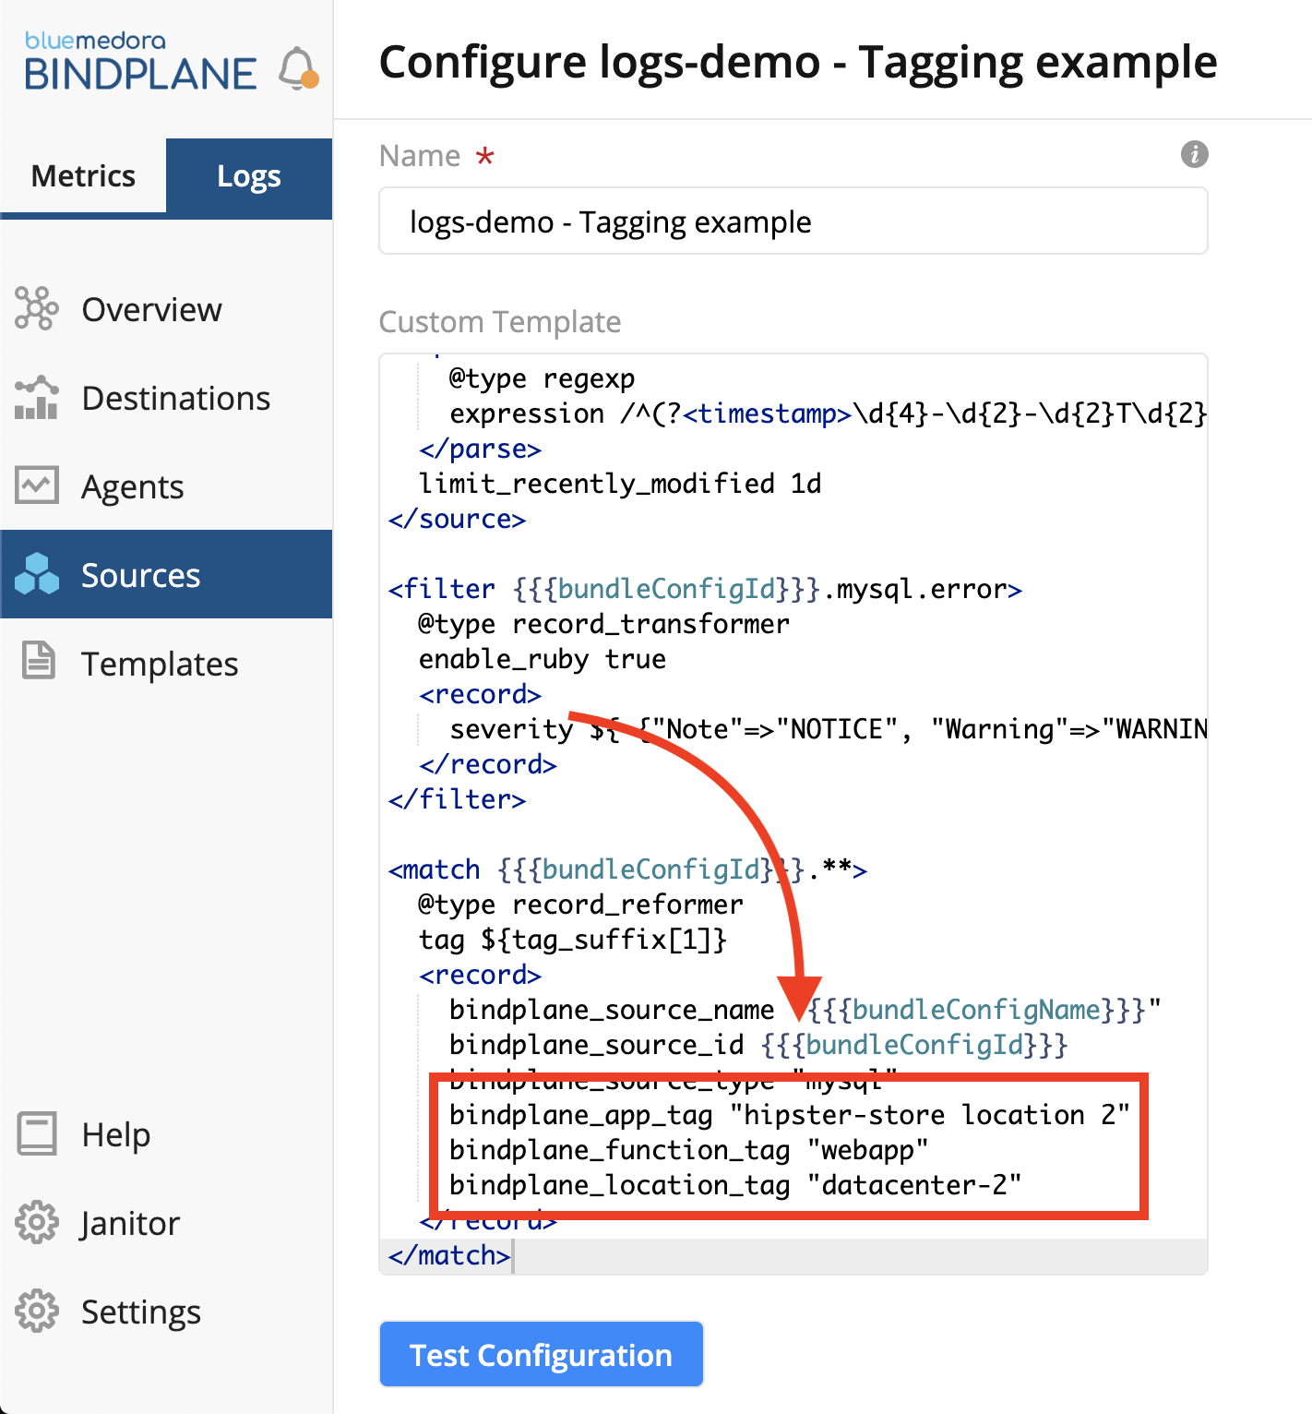
Task: Click the "enable_ruby true" line
Action: 543,660
